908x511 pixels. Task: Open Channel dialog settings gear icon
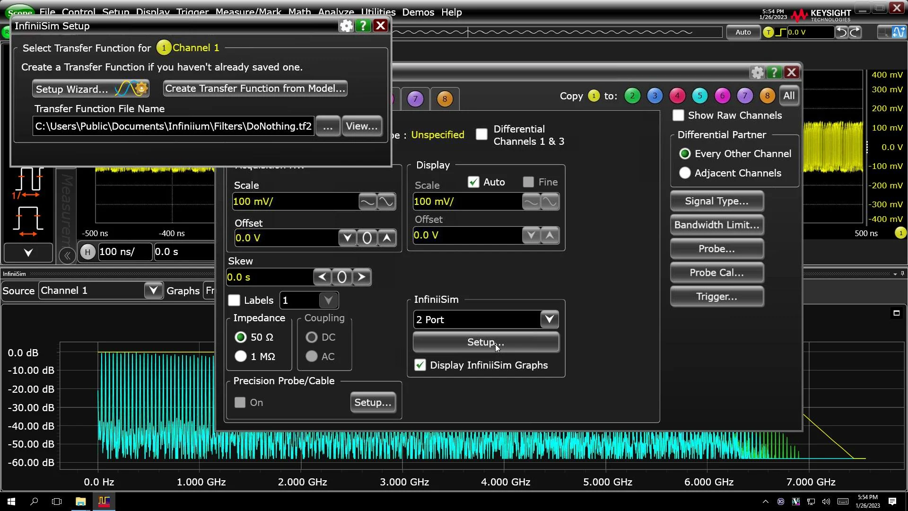pos(758,72)
